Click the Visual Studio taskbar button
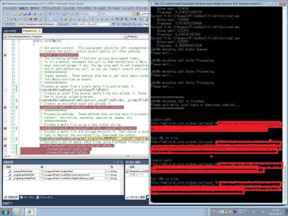 [19, 212]
